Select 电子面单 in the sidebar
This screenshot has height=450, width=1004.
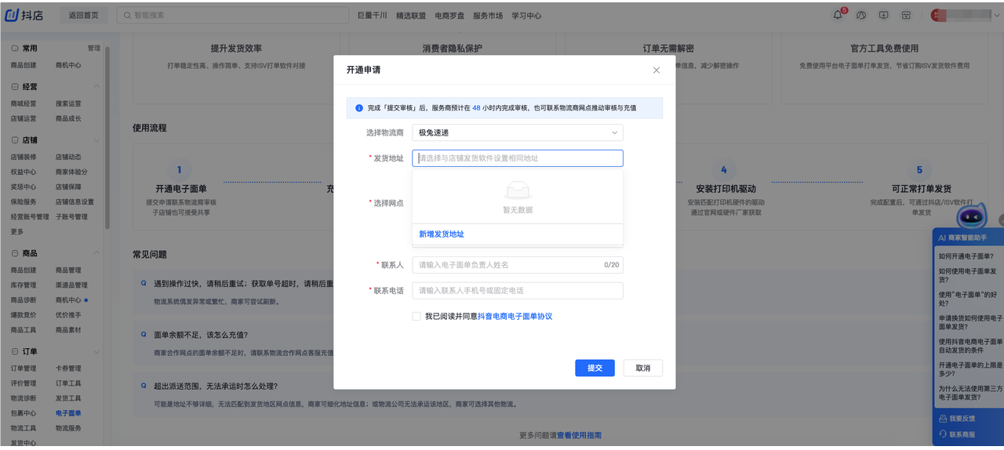(x=68, y=413)
